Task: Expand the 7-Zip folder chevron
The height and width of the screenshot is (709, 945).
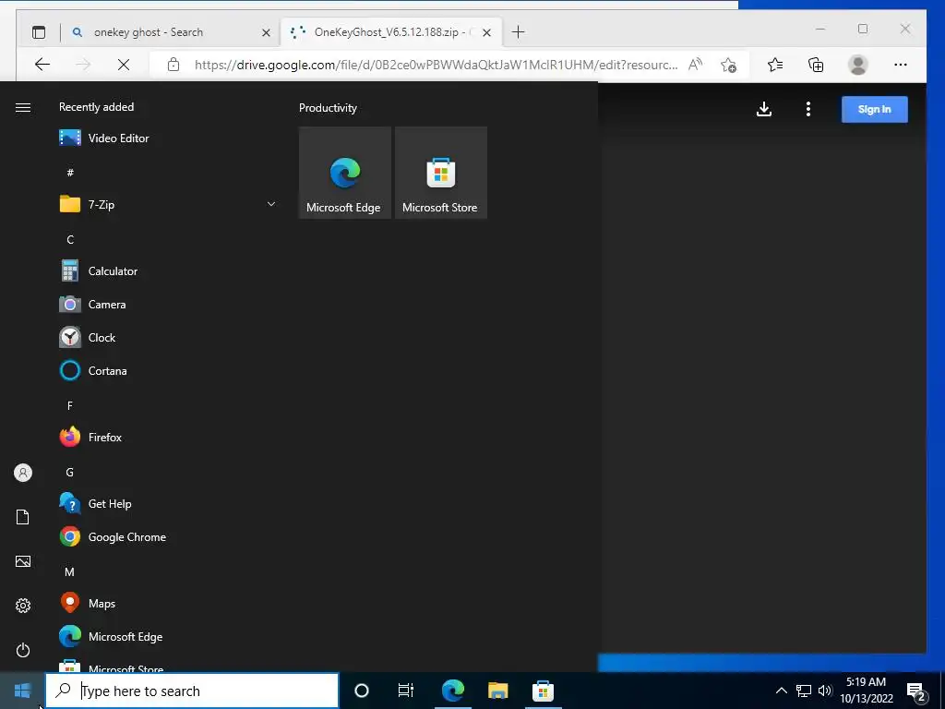Action: point(271,204)
